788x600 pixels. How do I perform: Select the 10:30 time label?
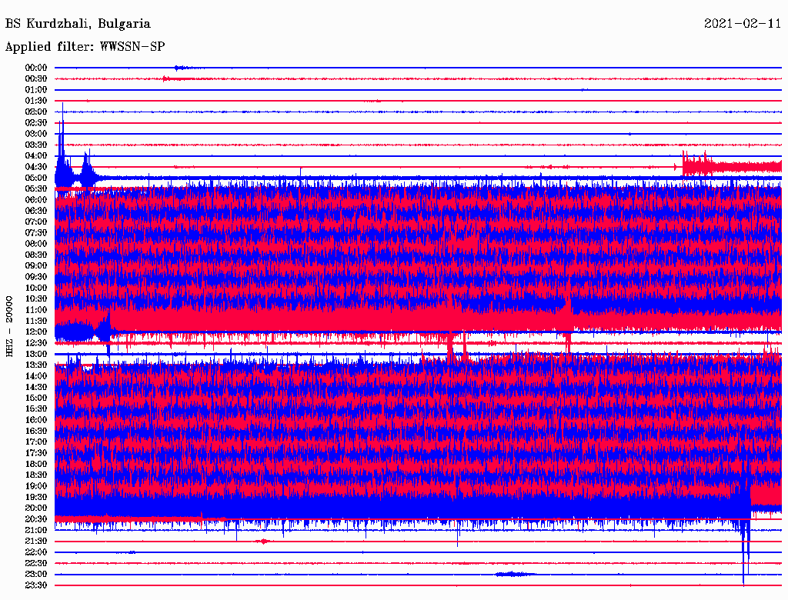tap(36, 298)
